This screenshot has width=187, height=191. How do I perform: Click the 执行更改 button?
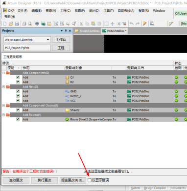tap(45, 180)
